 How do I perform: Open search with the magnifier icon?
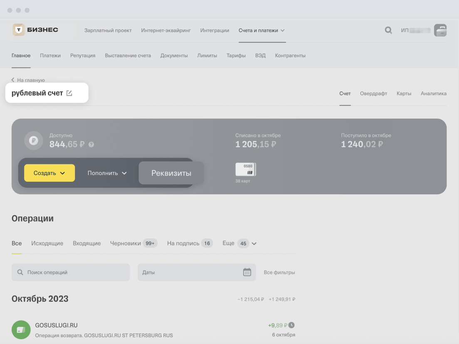(388, 30)
